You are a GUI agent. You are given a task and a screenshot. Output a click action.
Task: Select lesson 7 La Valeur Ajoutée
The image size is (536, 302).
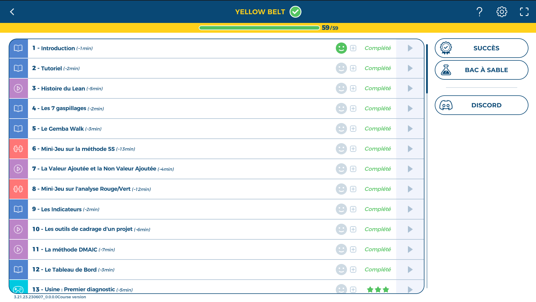[x=98, y=169]
